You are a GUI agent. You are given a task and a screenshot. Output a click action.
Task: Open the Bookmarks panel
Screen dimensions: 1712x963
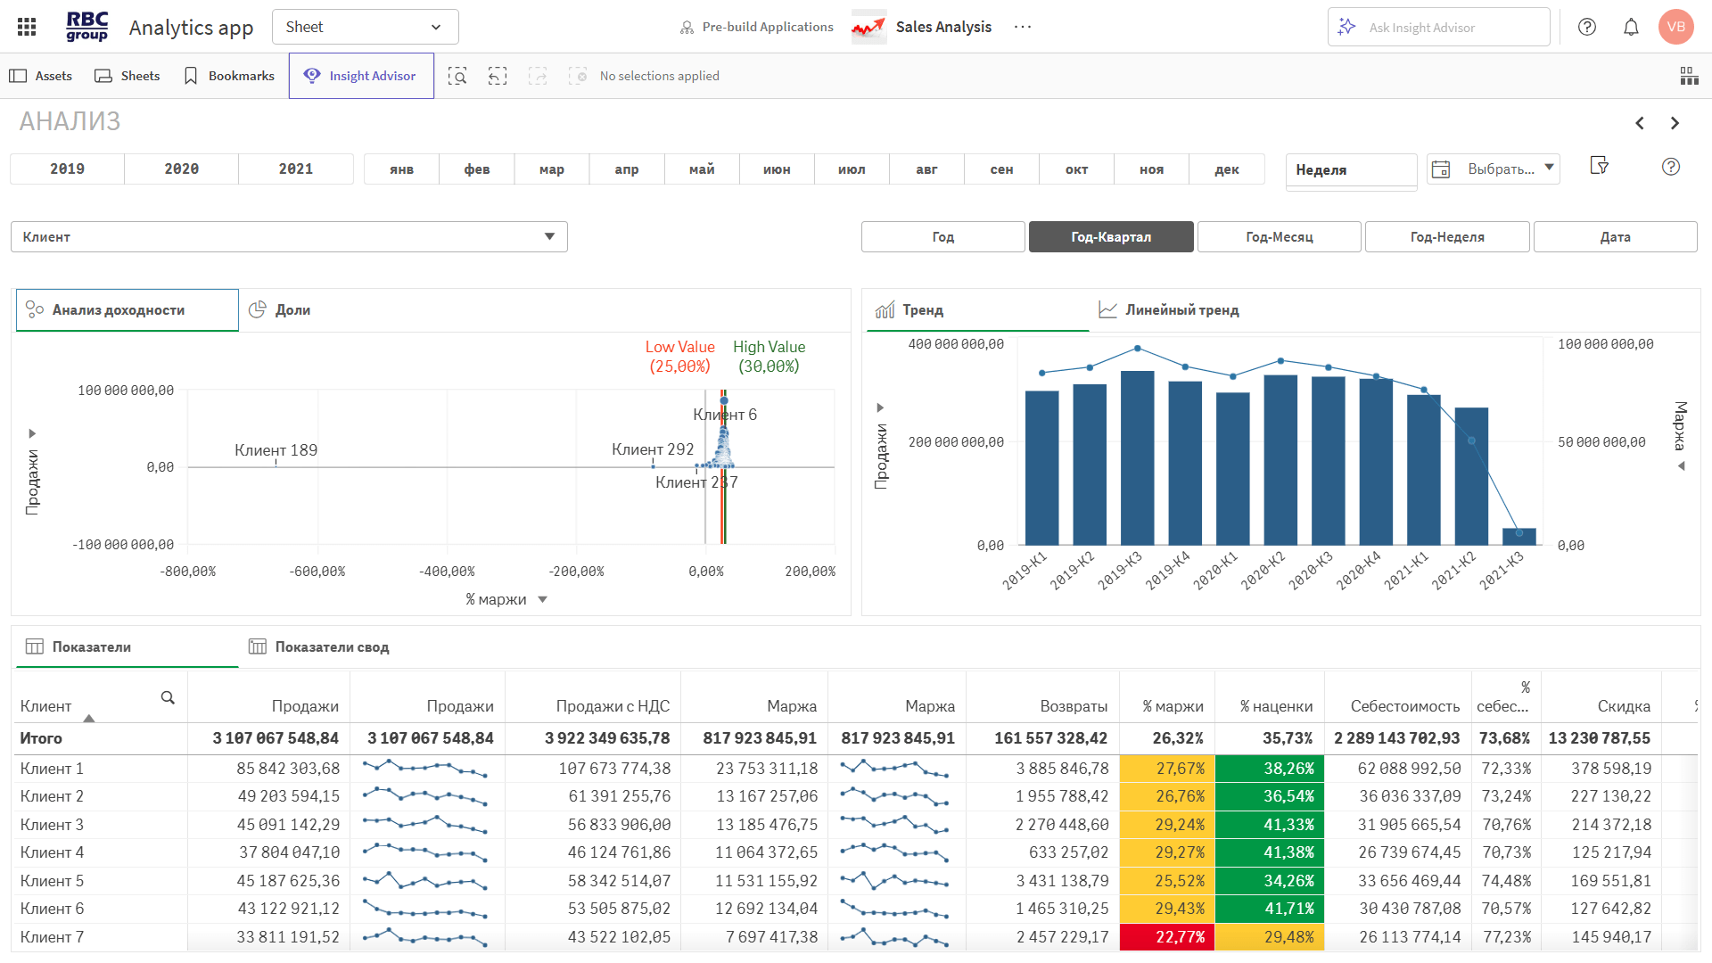229,76
